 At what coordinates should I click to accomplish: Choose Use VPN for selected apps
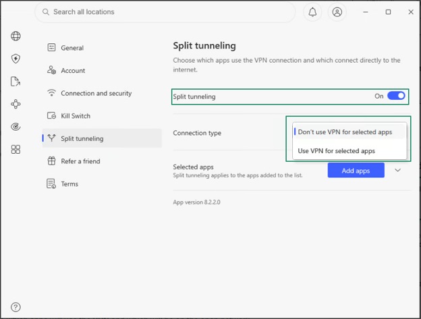(349, 151)
